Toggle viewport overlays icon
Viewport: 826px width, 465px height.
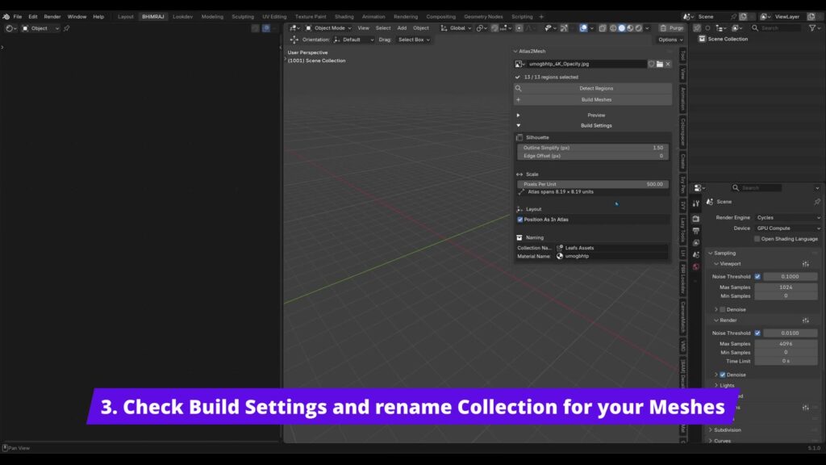pyautogui.click(x=583, y=28)
